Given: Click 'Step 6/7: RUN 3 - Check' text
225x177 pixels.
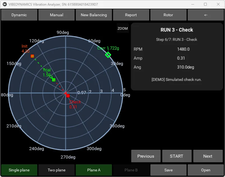Looking at the screenshot, I should click(x=176, y=39).
